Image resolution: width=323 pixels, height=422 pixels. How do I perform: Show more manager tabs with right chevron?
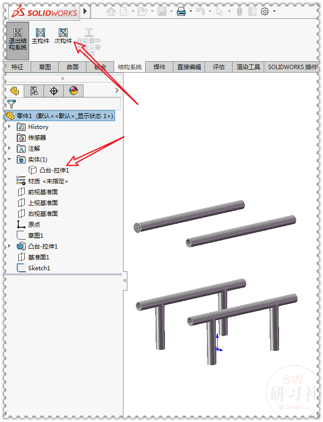[x=117, y=90]
